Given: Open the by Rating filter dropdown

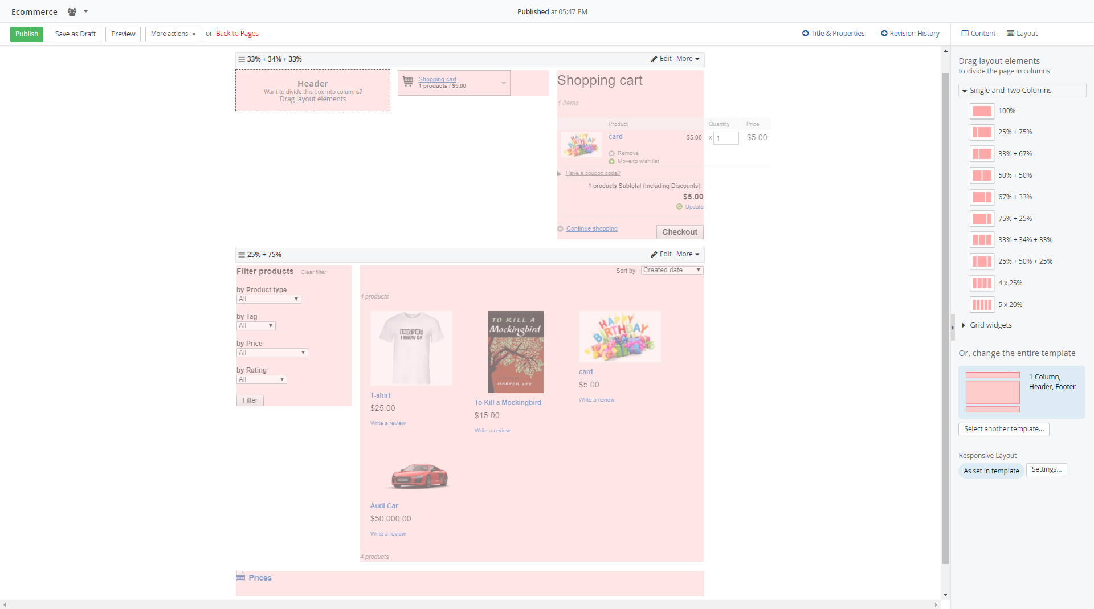Looking at the screenshot, I should point(262,379).
